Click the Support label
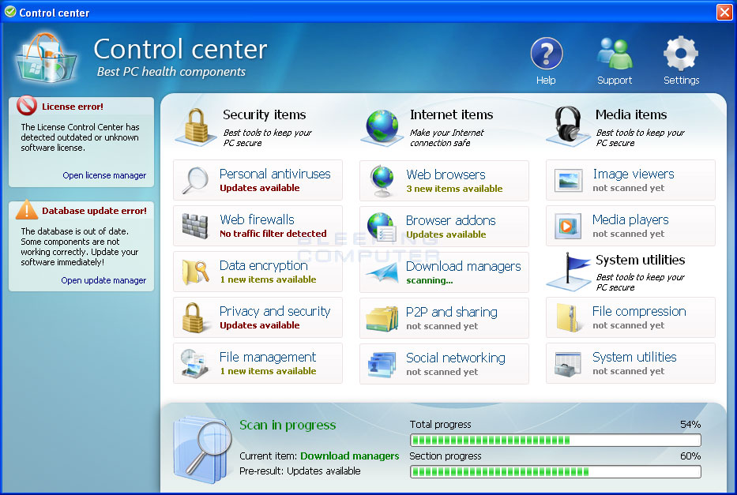Viewport: 737px width, 495px height. point(615,81)
